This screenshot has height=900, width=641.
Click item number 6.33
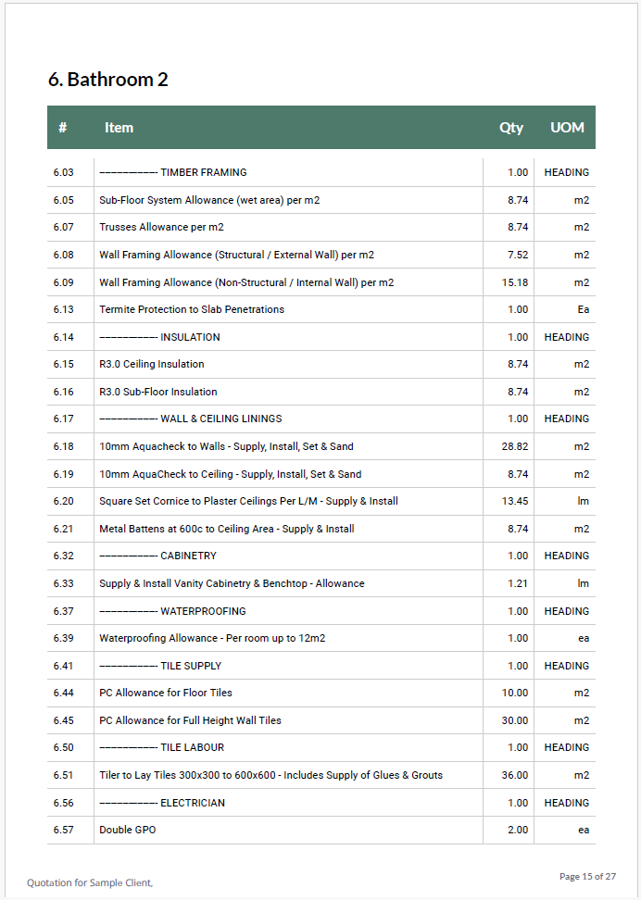pos(64,583)
